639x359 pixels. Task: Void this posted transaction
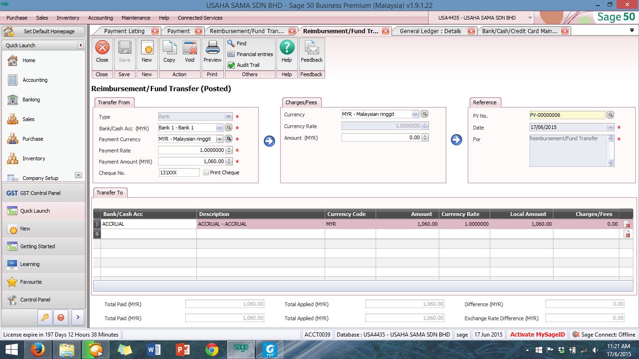pyautogui.click(x=189, y=51)
